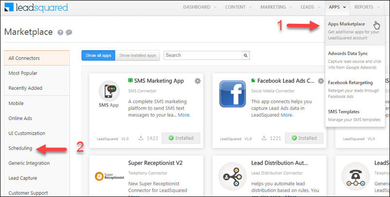Select Adwords Data Sync menu entry
The height and width of the screenshot is (197, 390).
tap(355, 60)
